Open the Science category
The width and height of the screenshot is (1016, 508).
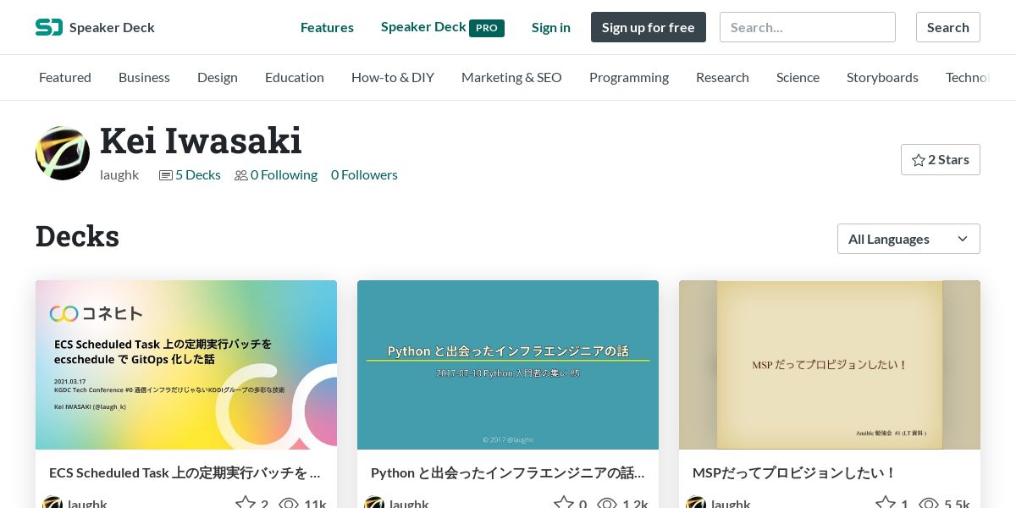(798, 77)
